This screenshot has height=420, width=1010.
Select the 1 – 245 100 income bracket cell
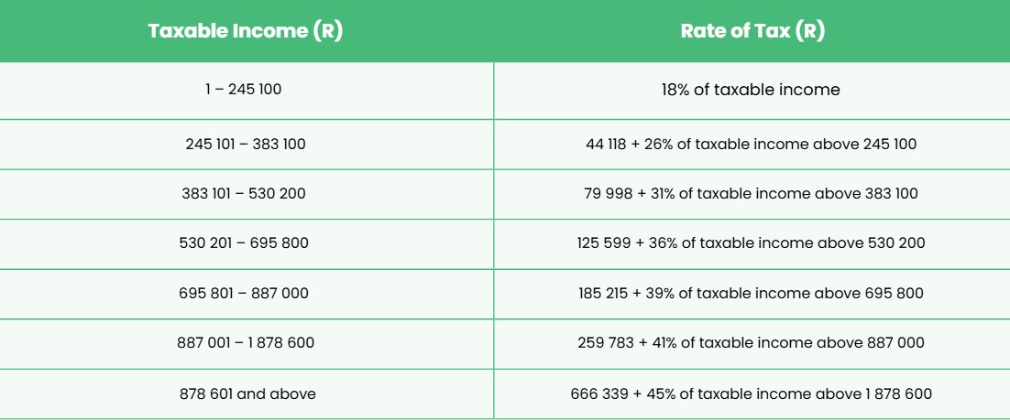(244, 90)
